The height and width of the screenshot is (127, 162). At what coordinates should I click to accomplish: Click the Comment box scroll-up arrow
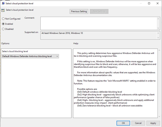(x=158, y=19)
